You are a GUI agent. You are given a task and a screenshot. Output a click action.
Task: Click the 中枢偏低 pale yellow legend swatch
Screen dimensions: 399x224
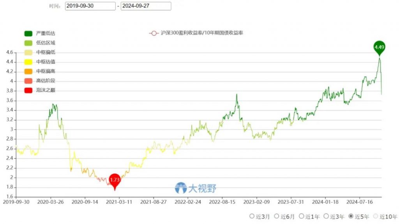click(28, 53)
